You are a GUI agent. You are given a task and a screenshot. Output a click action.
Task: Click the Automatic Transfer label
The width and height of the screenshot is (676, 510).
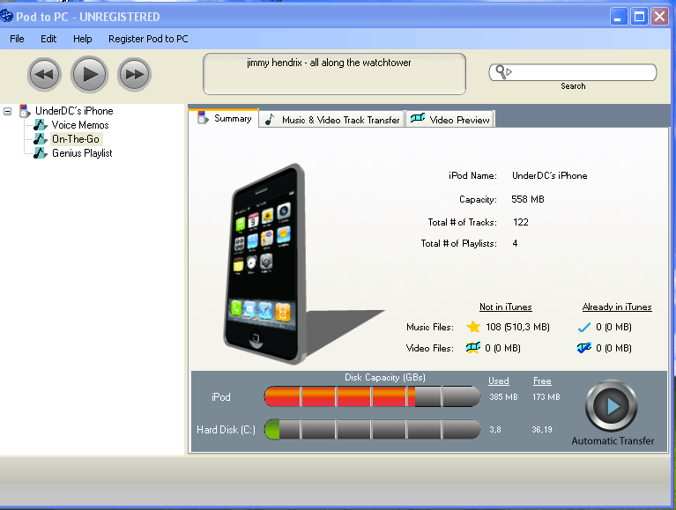(x=613, y=440)
